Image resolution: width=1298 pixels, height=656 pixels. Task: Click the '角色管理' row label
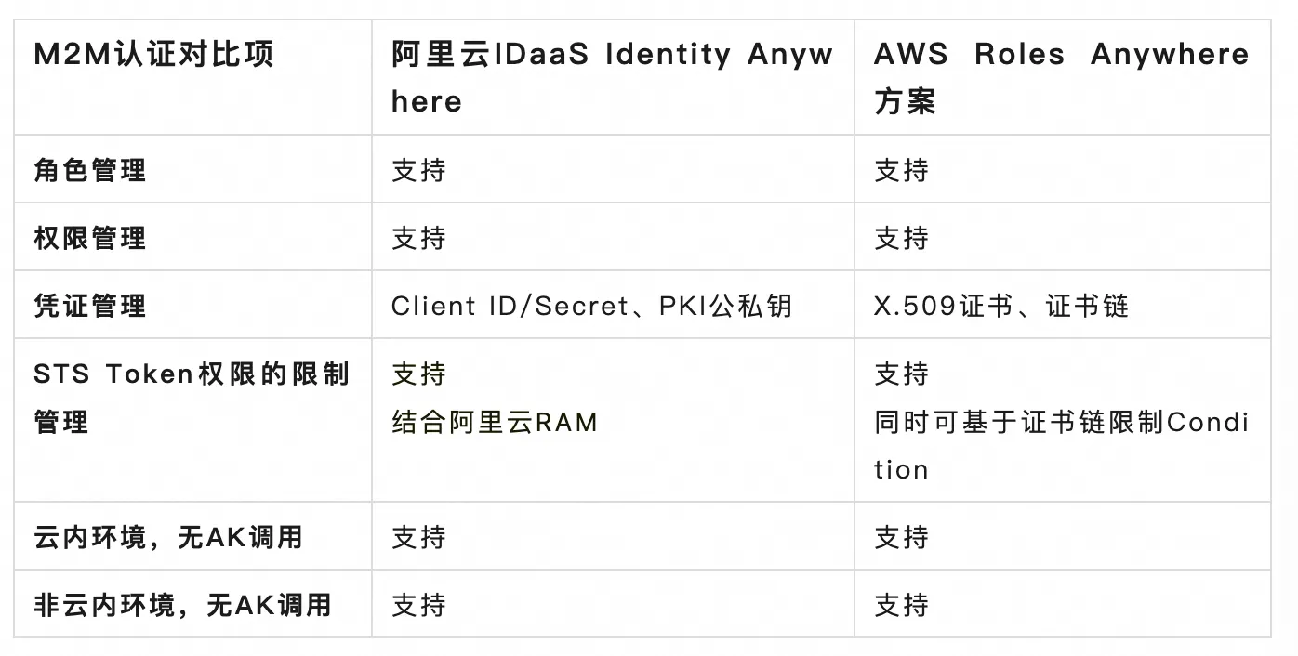90,170
